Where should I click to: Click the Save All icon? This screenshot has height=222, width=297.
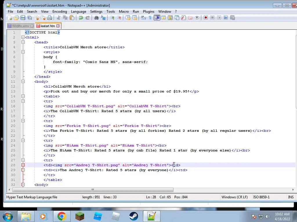coord(30,18)
